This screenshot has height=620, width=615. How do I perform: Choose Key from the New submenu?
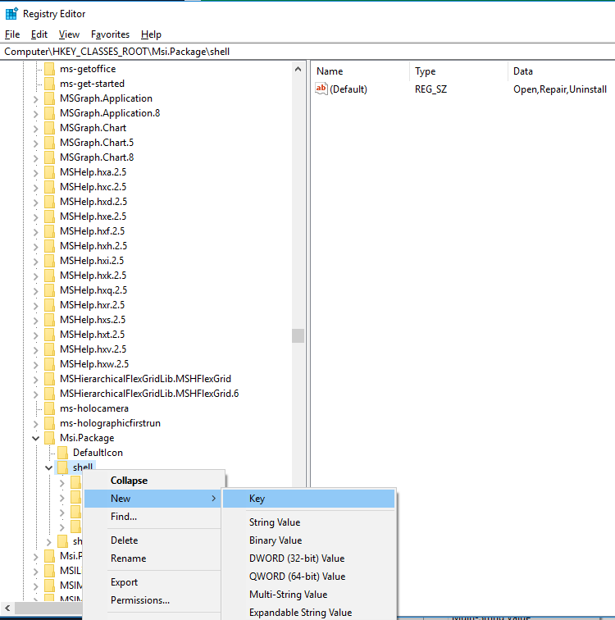click(257, 499)
